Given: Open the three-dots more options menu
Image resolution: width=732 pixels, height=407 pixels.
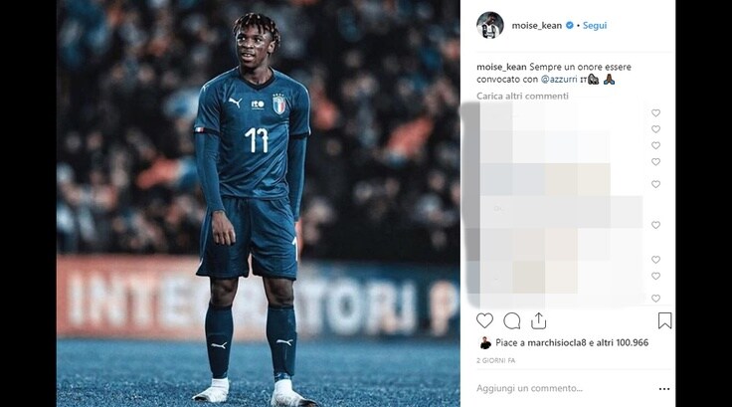Looking at the screenshot, I should (x=664, y=389).
